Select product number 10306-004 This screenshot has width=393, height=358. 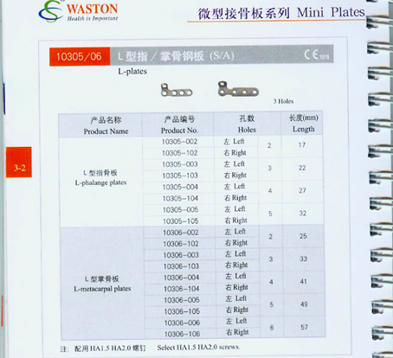click(x=181, y=278)
